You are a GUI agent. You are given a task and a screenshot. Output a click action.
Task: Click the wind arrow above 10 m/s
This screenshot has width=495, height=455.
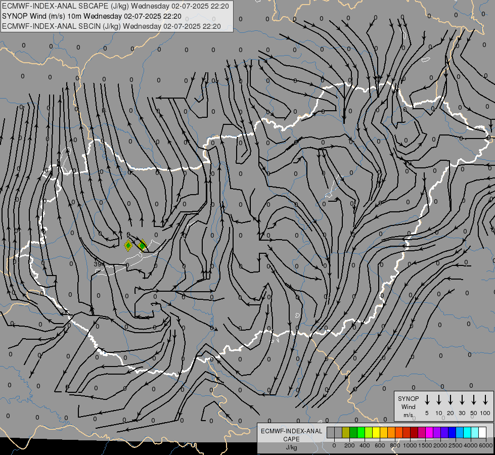[438, 400]
